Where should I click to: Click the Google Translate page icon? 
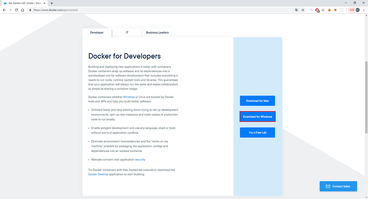[296, 10]
